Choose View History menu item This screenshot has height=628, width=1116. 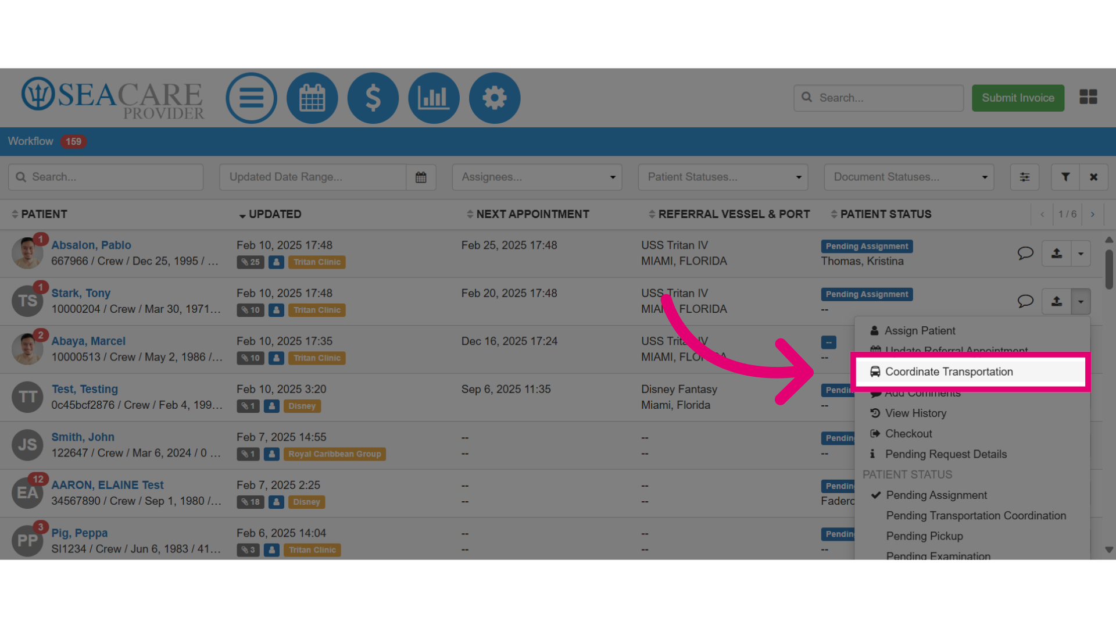click(x=915, y=413)
